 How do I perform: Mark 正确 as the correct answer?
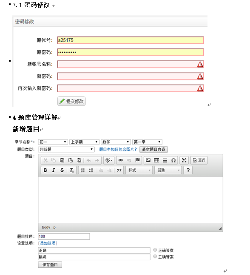click(155, 249)
